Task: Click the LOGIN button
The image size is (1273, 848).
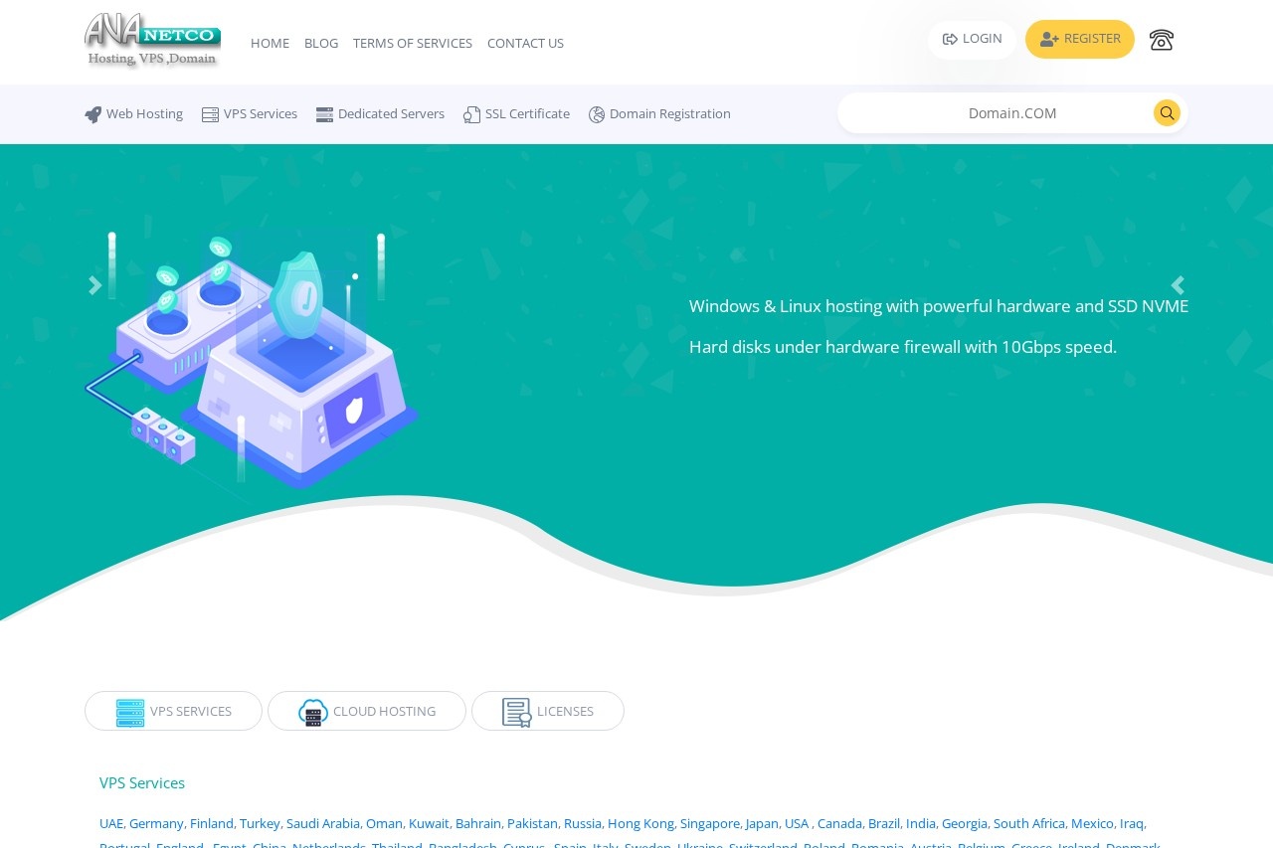Action: pyautogui.click(x=972, y=40)
